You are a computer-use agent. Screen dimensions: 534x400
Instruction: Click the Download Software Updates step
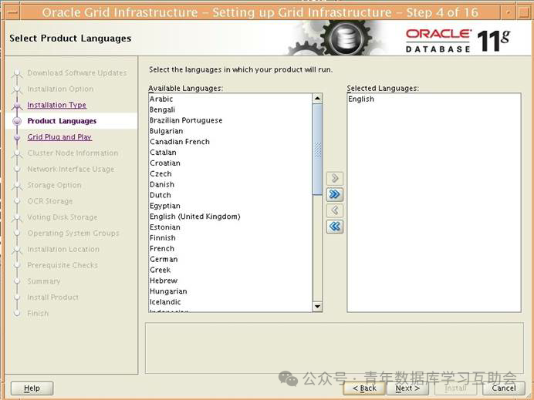pyautogui.click(x=77, y=72)
